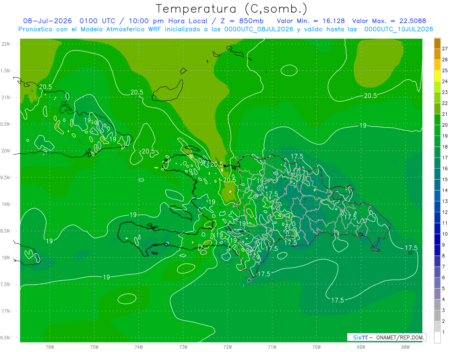Screen dimensions: 455x352
Task: Click the color scale label "10"
Action: pos(445,234)
